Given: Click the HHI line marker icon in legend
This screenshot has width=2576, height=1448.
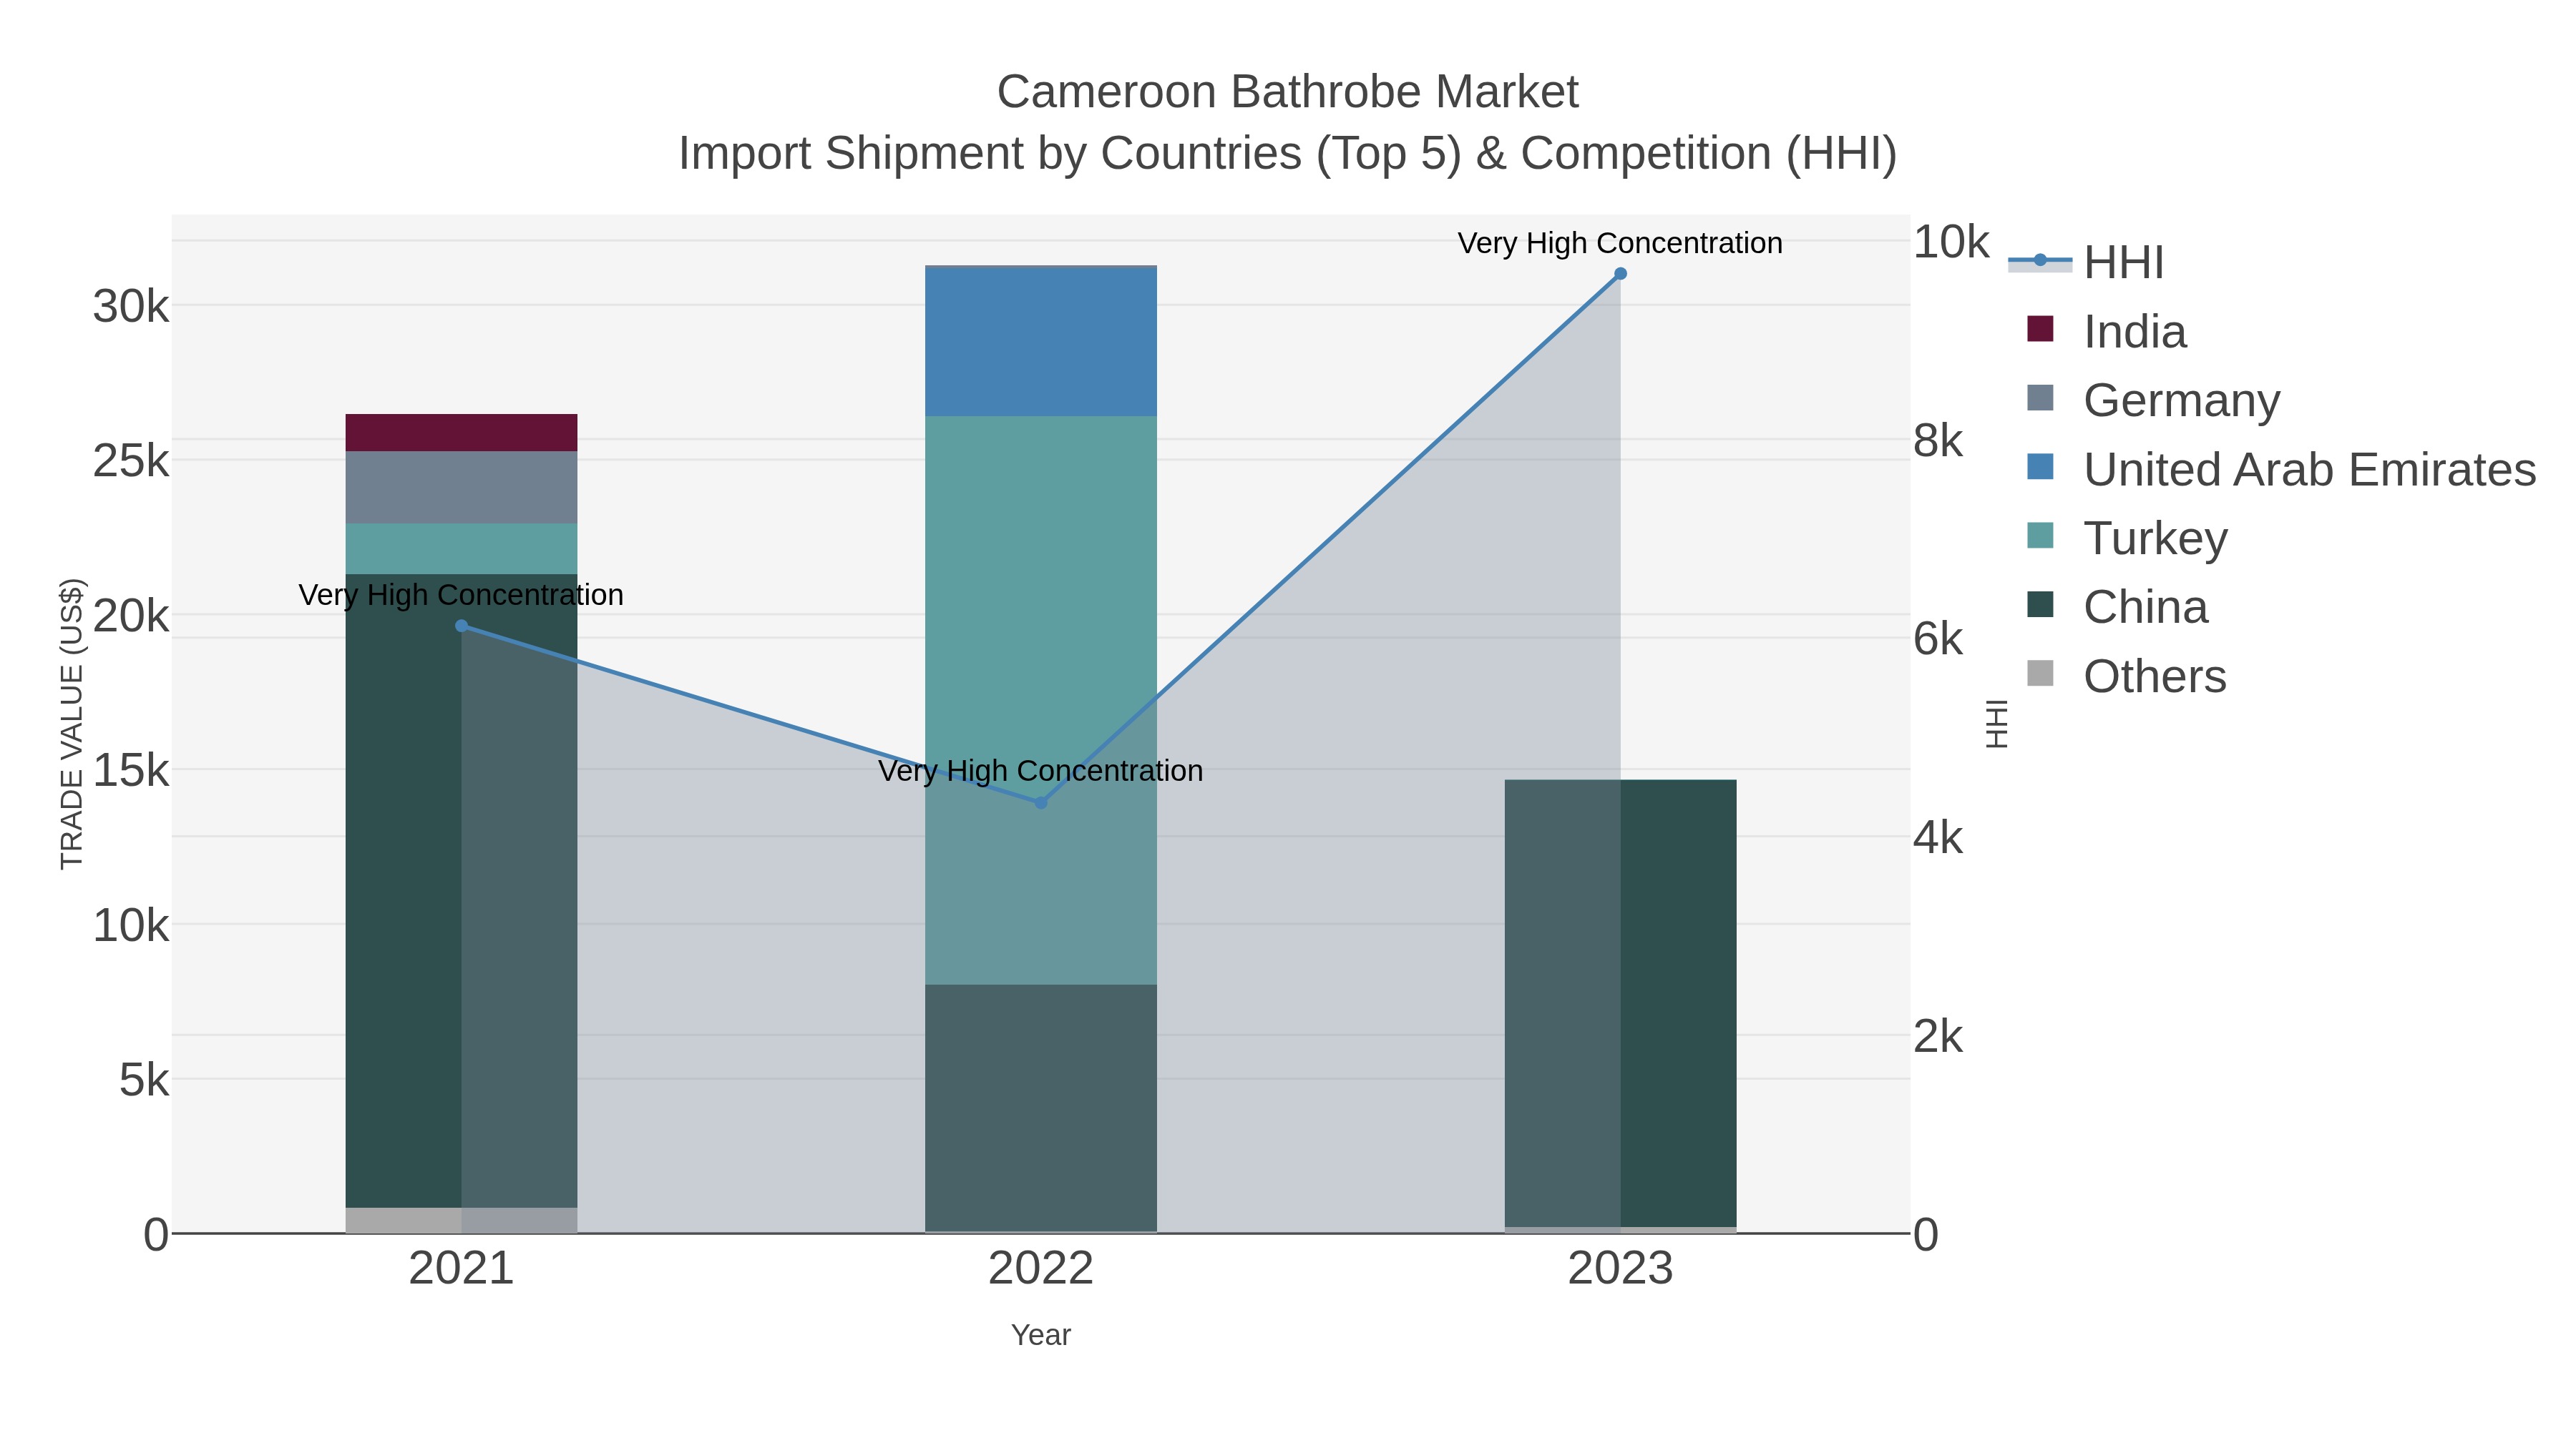Looking at the screenshot, I should 2040,261.
